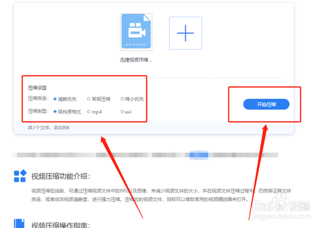Click the 迅捷视频压缩 file name

[136, 60]
